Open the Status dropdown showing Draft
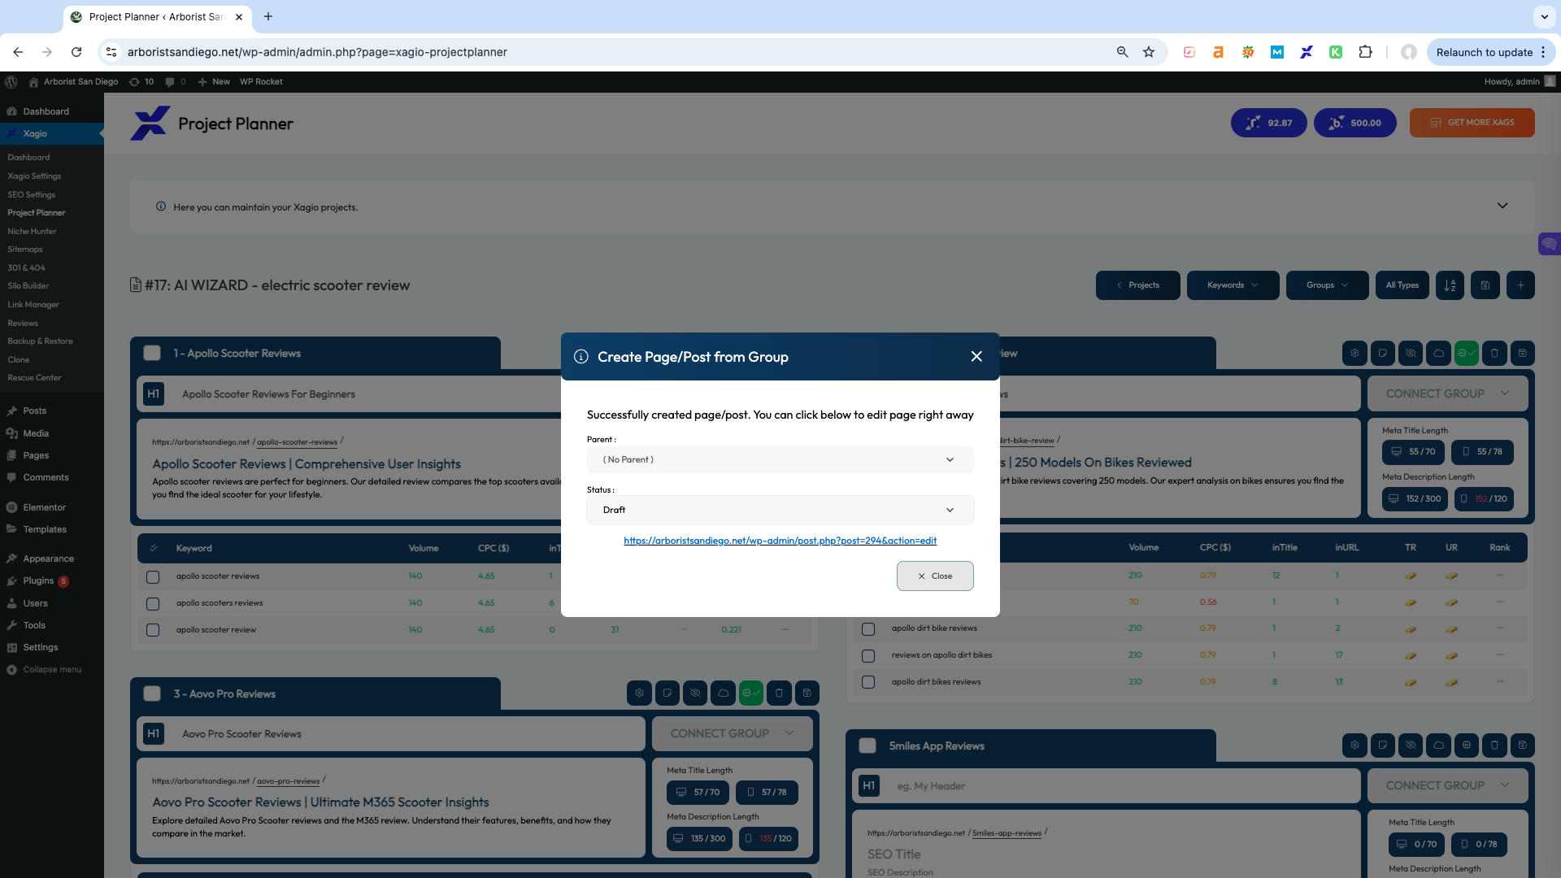The image size is (1561, 878). click(780, 510)
